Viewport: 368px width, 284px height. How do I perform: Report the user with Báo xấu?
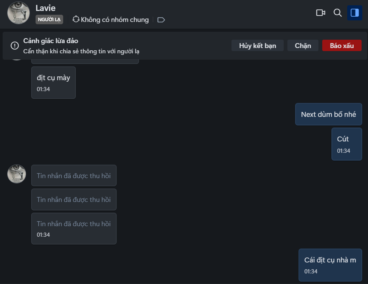click(x=342, y=46)
